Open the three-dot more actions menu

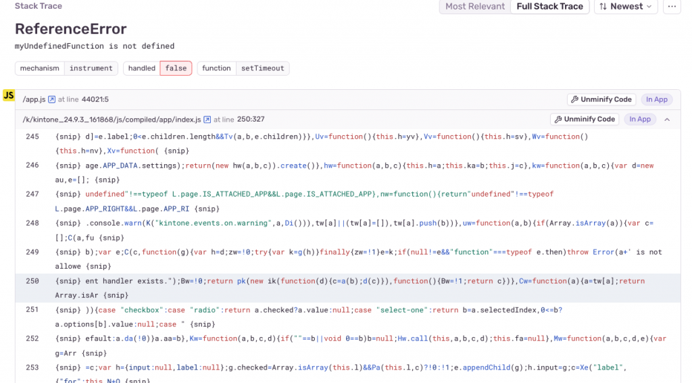672,7
